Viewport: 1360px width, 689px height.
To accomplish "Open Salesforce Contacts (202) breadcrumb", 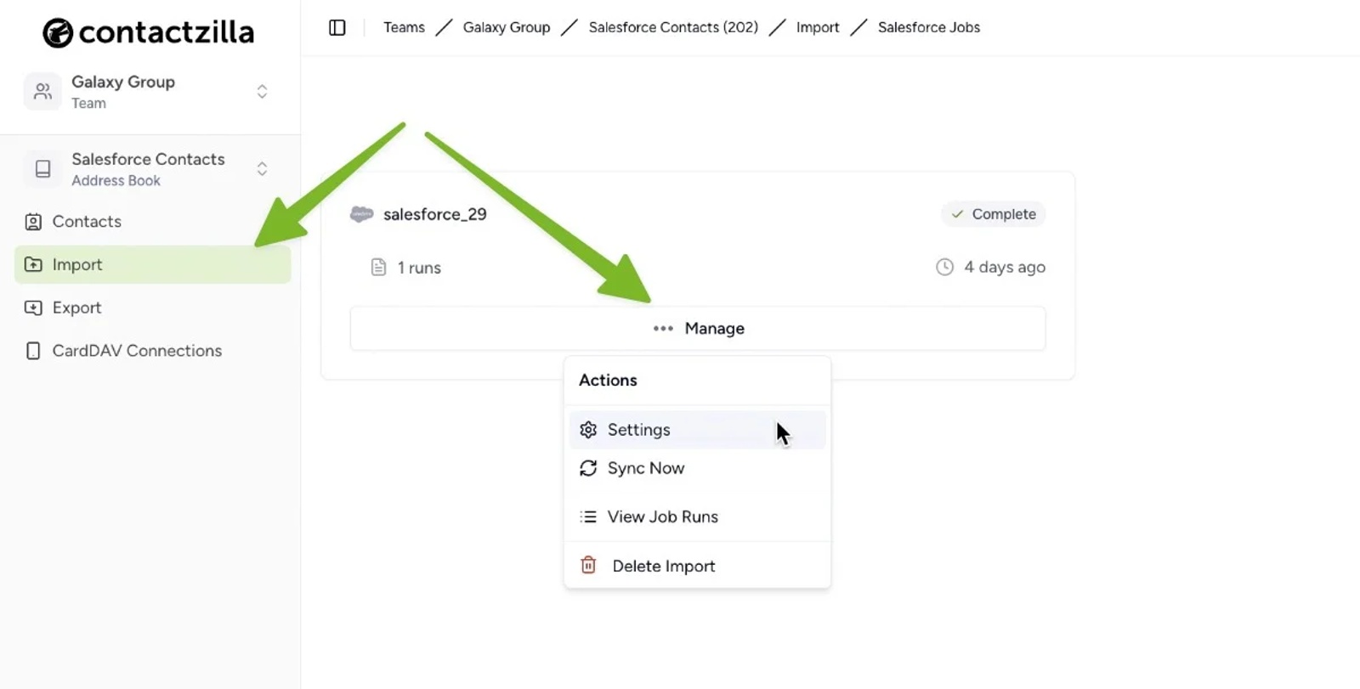I will [673, 27].
